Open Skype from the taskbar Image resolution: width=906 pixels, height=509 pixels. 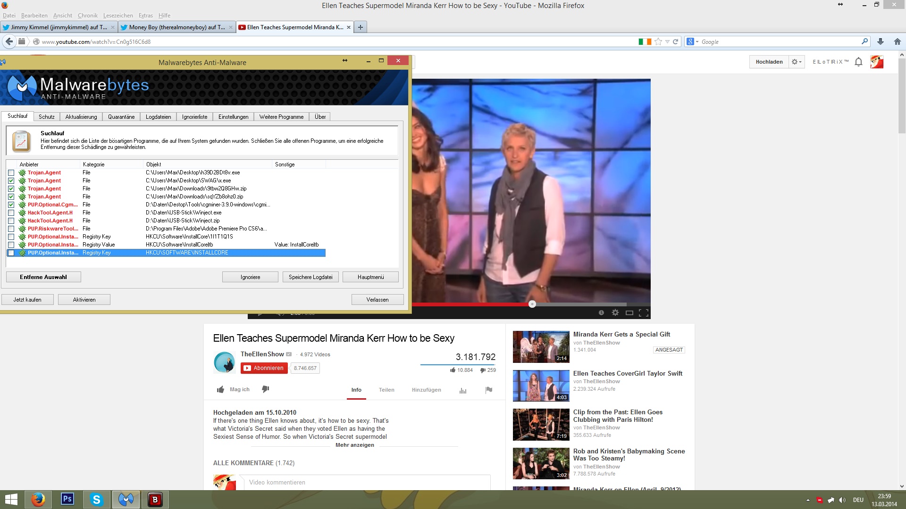click(x=96, y=499)
